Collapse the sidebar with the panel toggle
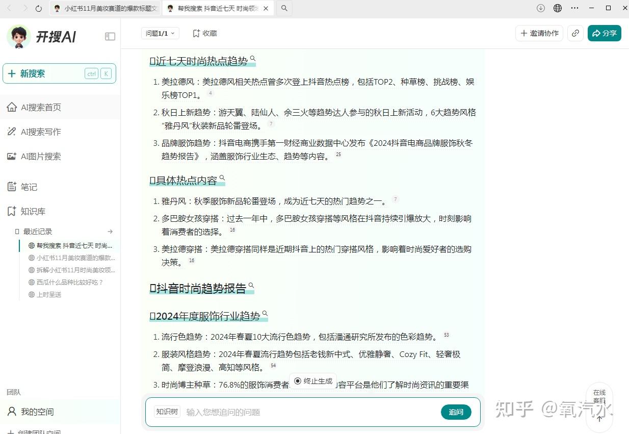 click(110, 36)
